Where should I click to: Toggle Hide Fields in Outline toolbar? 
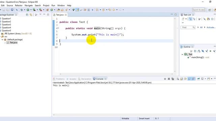click(203, 51)
